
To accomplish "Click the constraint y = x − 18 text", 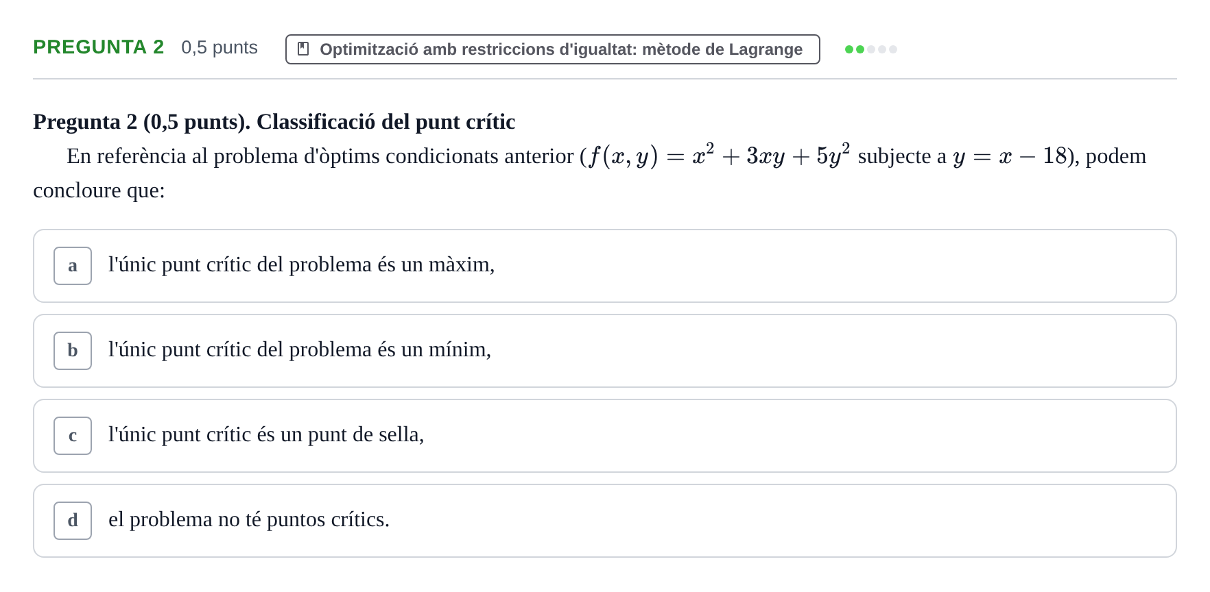I will (1010, 156).
